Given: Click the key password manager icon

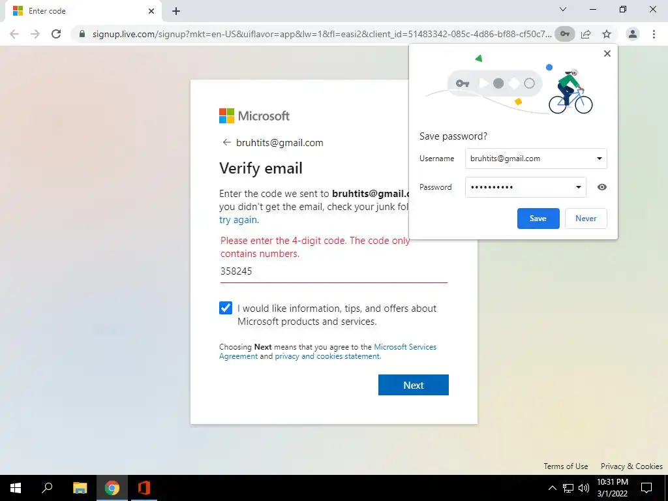Looking at the screenshot, I should tap(564, 34).
